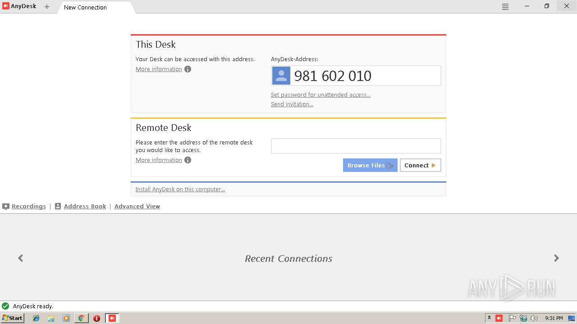Add a new tab with plus icon
The width and height of the screenshot is (577, 324).
coord(47,7)
